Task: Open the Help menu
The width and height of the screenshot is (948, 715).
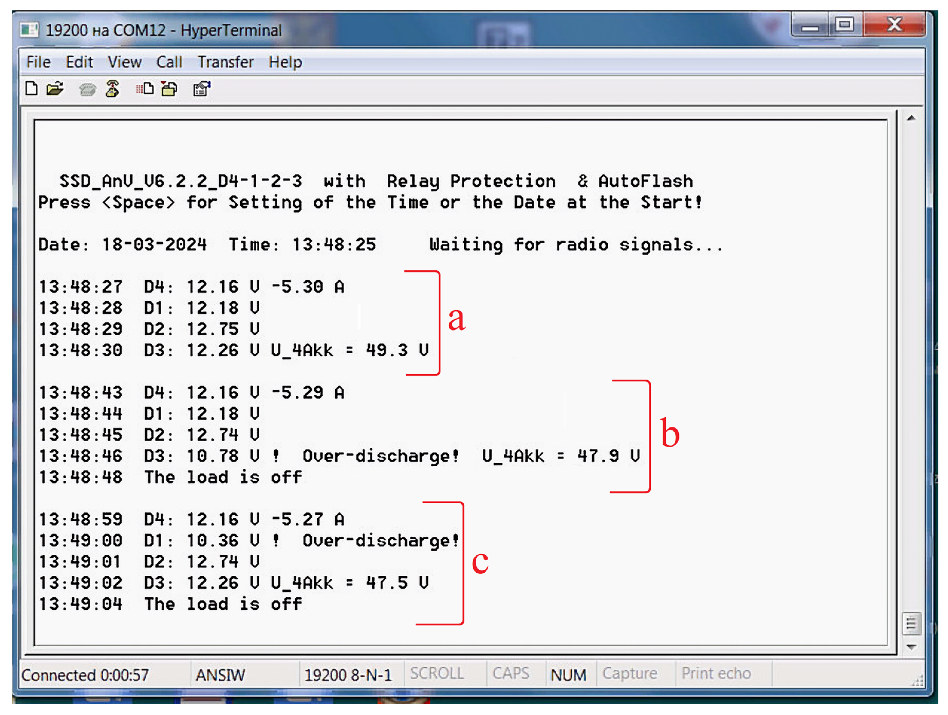Action: tap(285, 62)
